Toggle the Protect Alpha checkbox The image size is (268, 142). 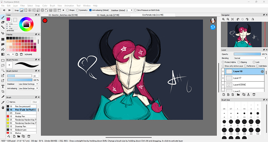(223, 62)
